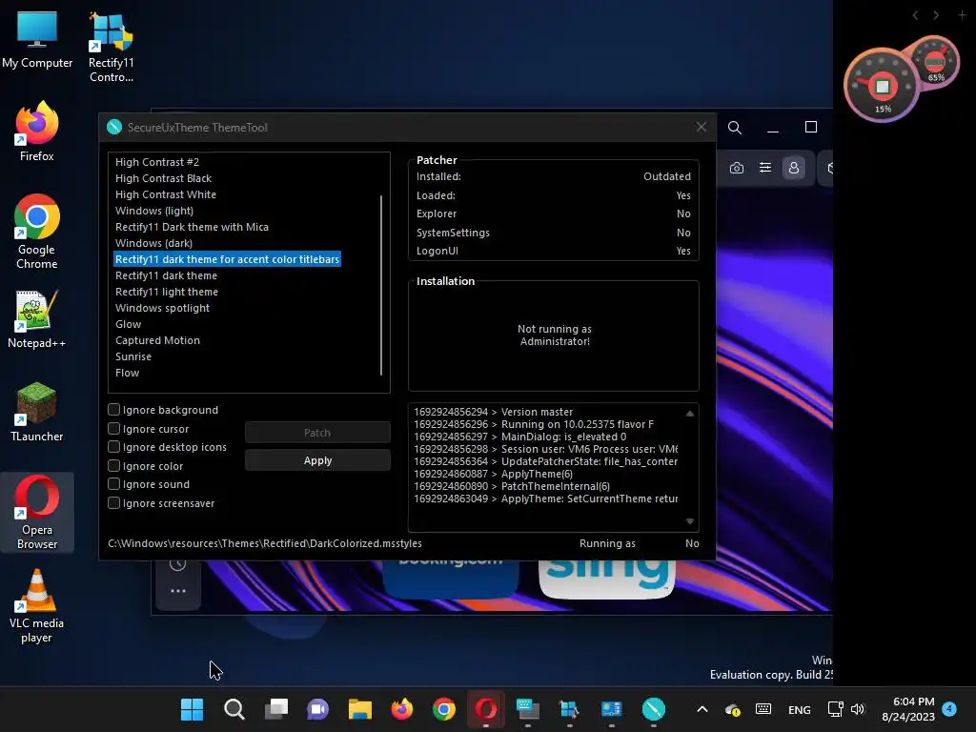The image size is (976, 732).
Task: Launch Firefox from the desktop
Action: (x=37, y=132)
